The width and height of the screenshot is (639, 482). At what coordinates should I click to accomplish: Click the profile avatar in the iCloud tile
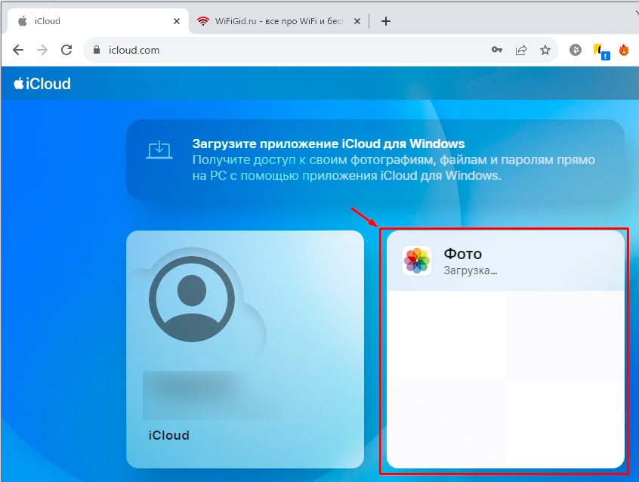192,299
